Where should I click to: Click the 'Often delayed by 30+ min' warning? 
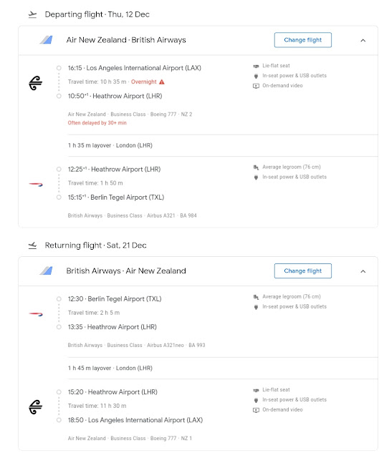click(97, 123)
